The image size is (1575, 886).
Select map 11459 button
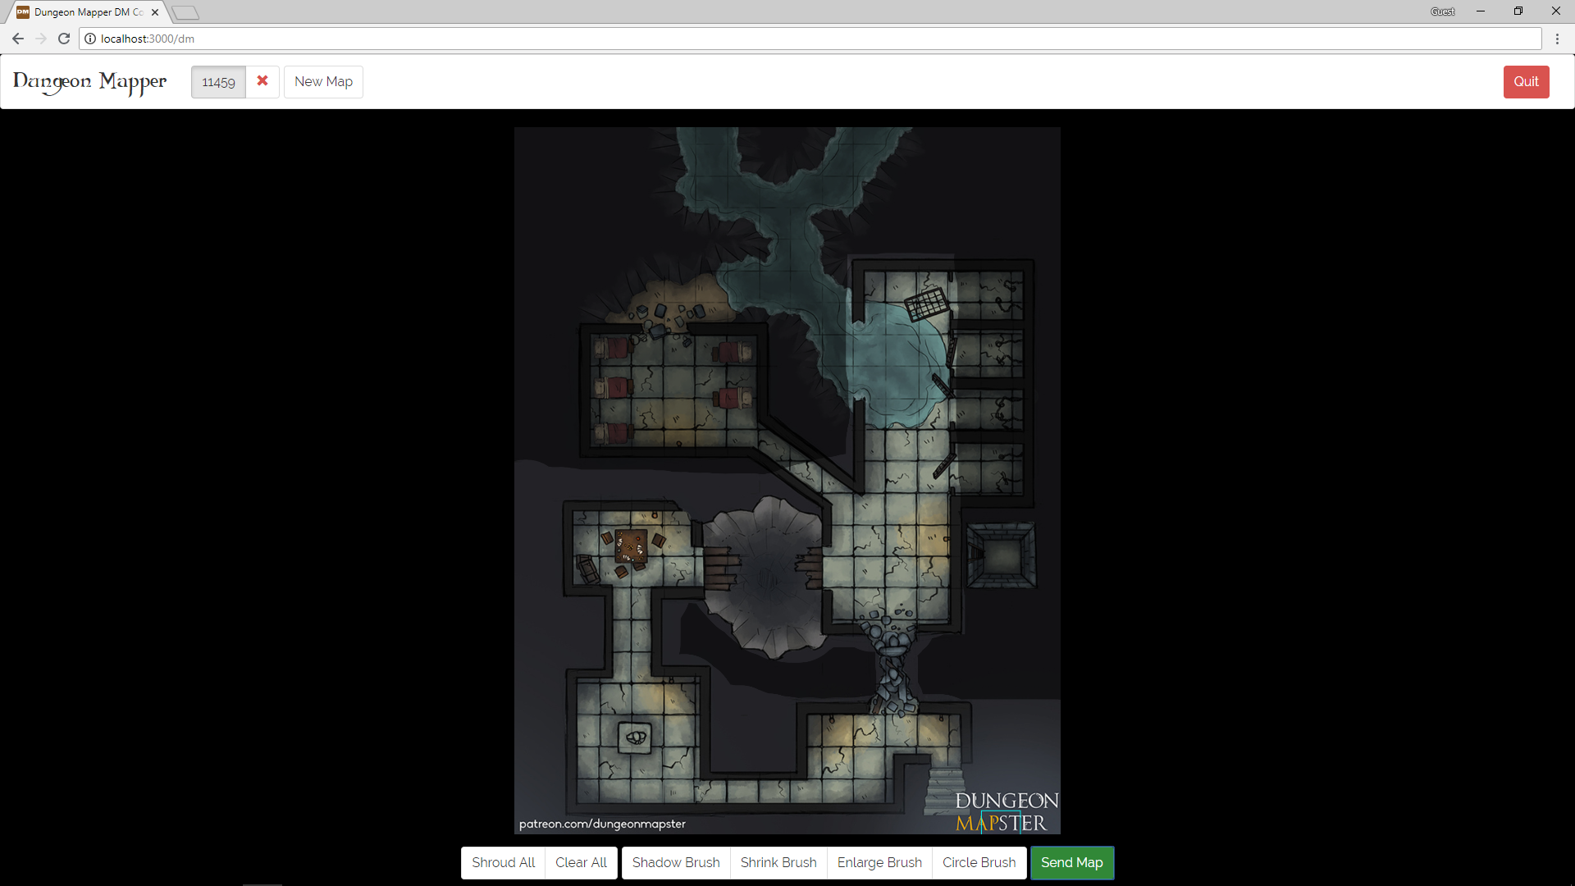[218, 82]
